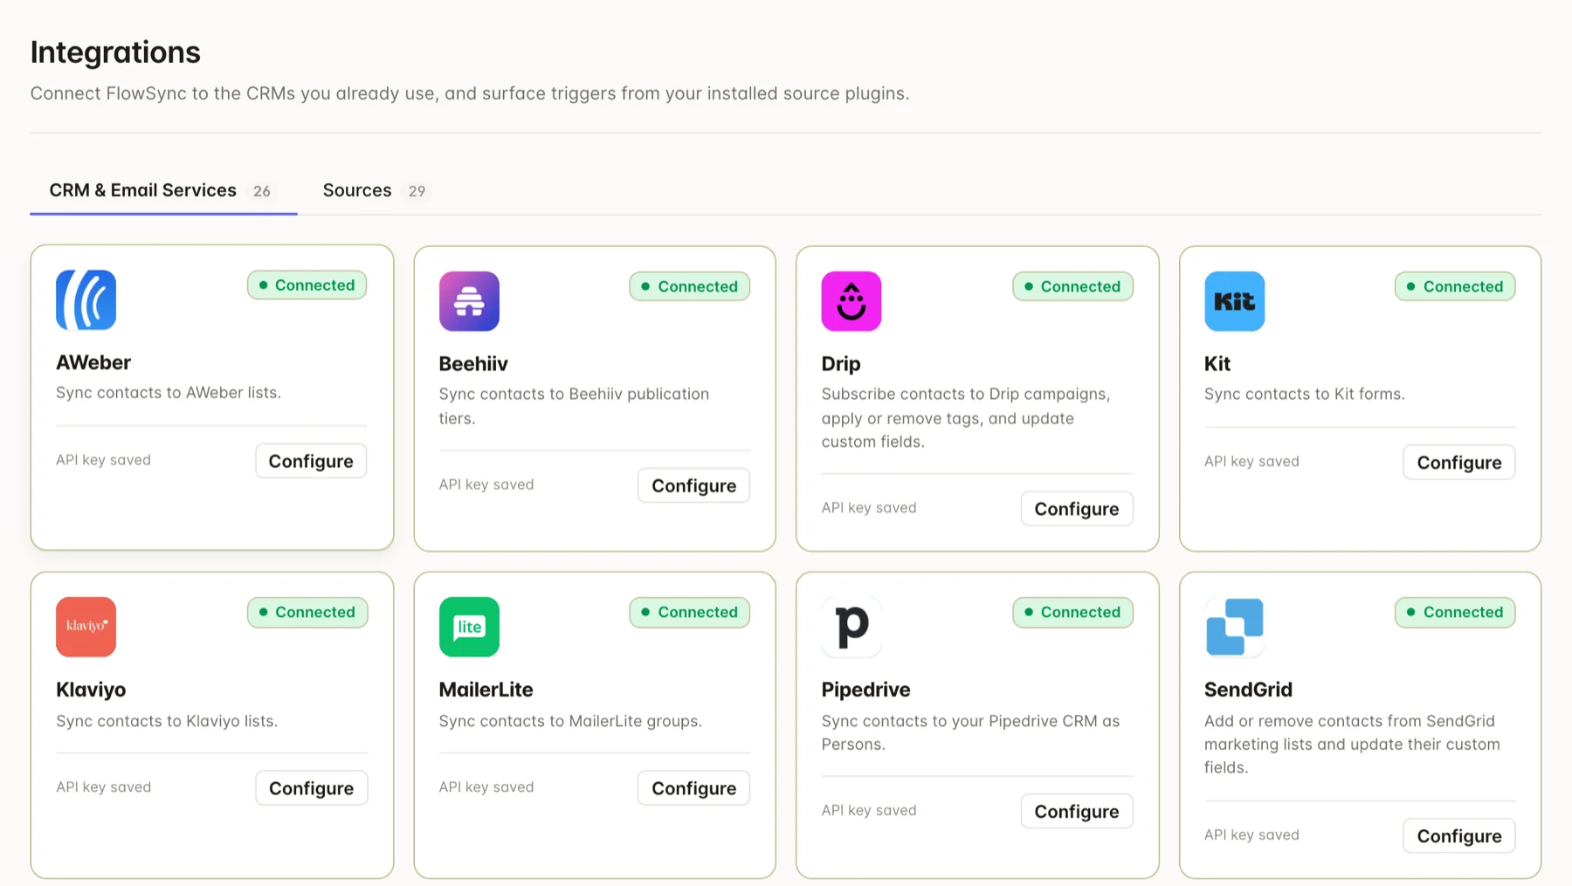Select the Kit card title
1572x886 pixels.
coord(1217,364)
